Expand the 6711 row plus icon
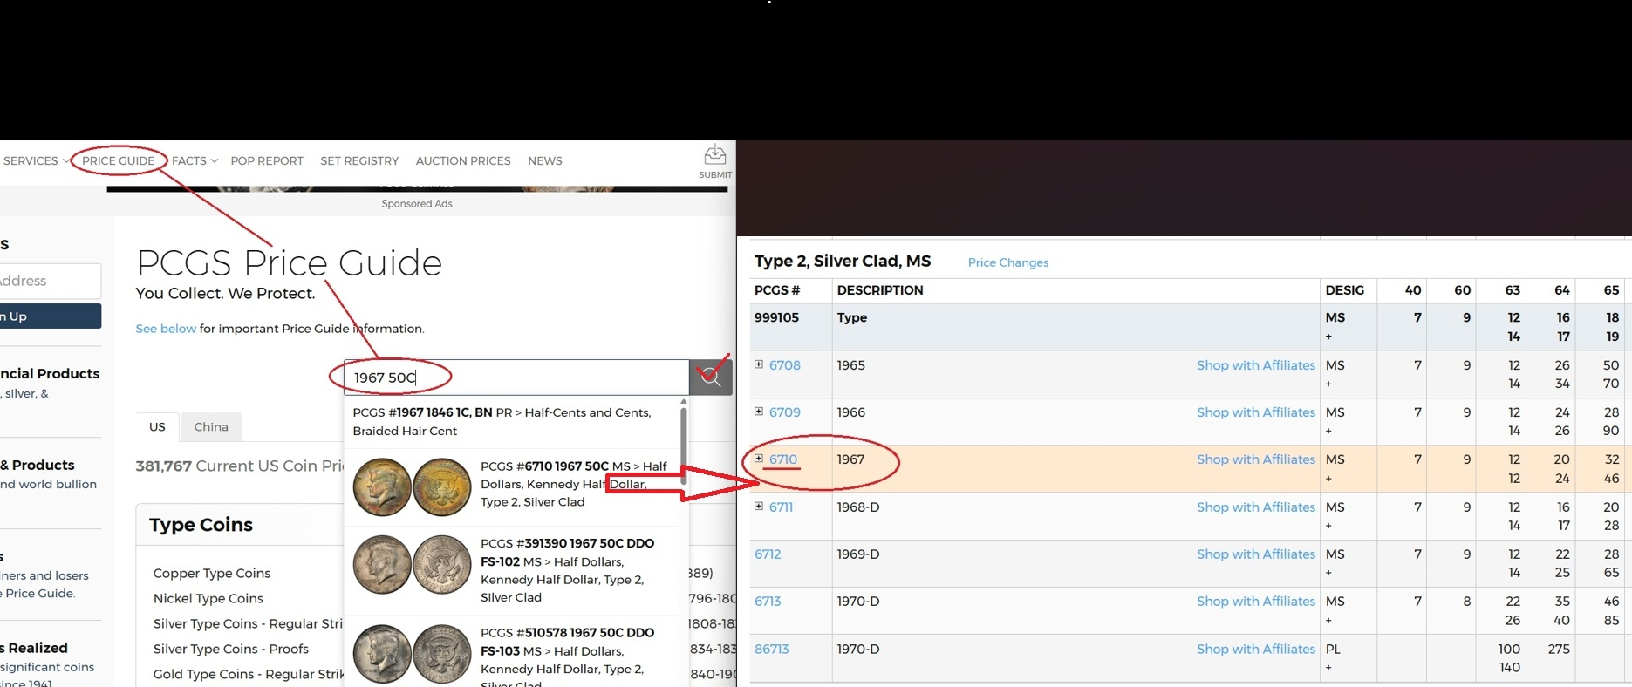Viewport: 1632px width, 687px height. click(759, 507)
